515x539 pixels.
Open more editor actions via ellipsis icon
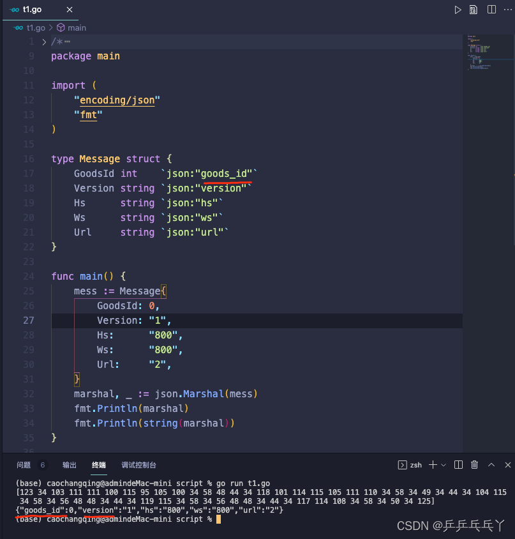click(508, 10)
